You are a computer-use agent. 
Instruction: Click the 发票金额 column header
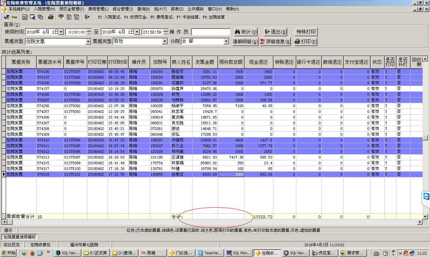[x=205, y=62]
